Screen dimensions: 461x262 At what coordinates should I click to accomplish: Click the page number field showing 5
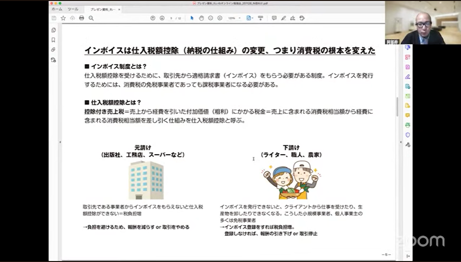(171, 18)
